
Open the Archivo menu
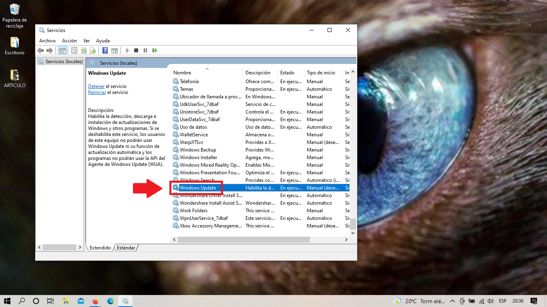click(x=47, y=41)
